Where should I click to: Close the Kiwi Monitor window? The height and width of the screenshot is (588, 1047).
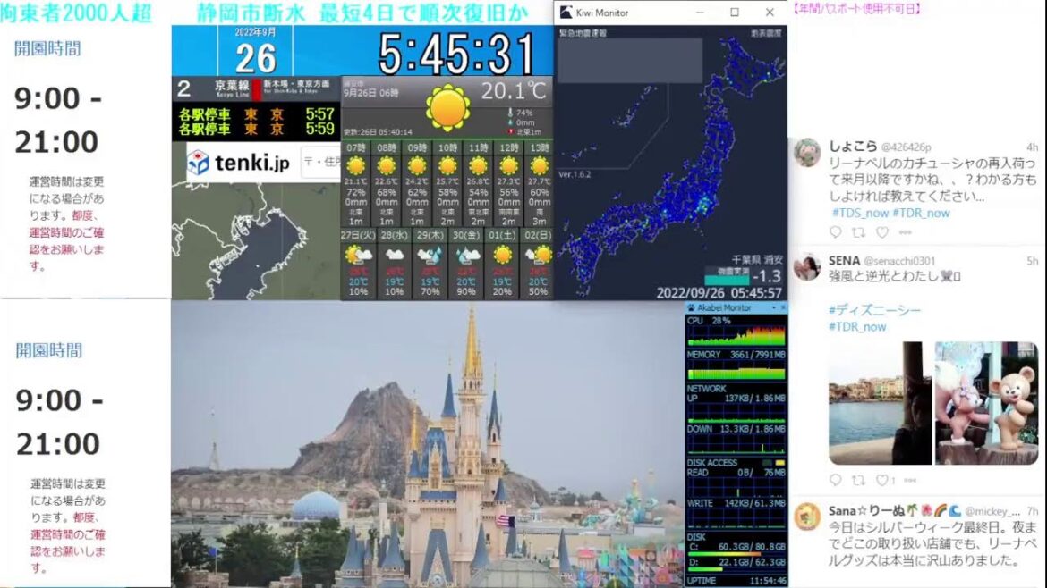(x=770, y=12)
